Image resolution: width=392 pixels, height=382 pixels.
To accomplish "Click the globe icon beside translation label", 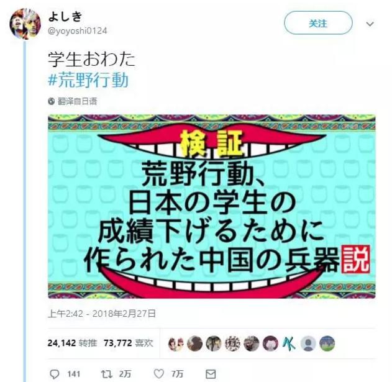I will point(51,101).
